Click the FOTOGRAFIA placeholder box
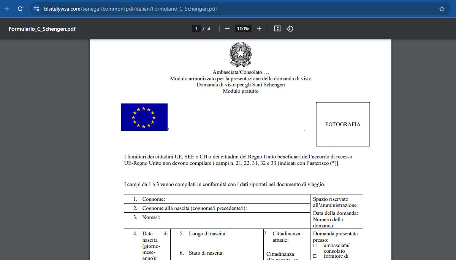 click(342, 124)
